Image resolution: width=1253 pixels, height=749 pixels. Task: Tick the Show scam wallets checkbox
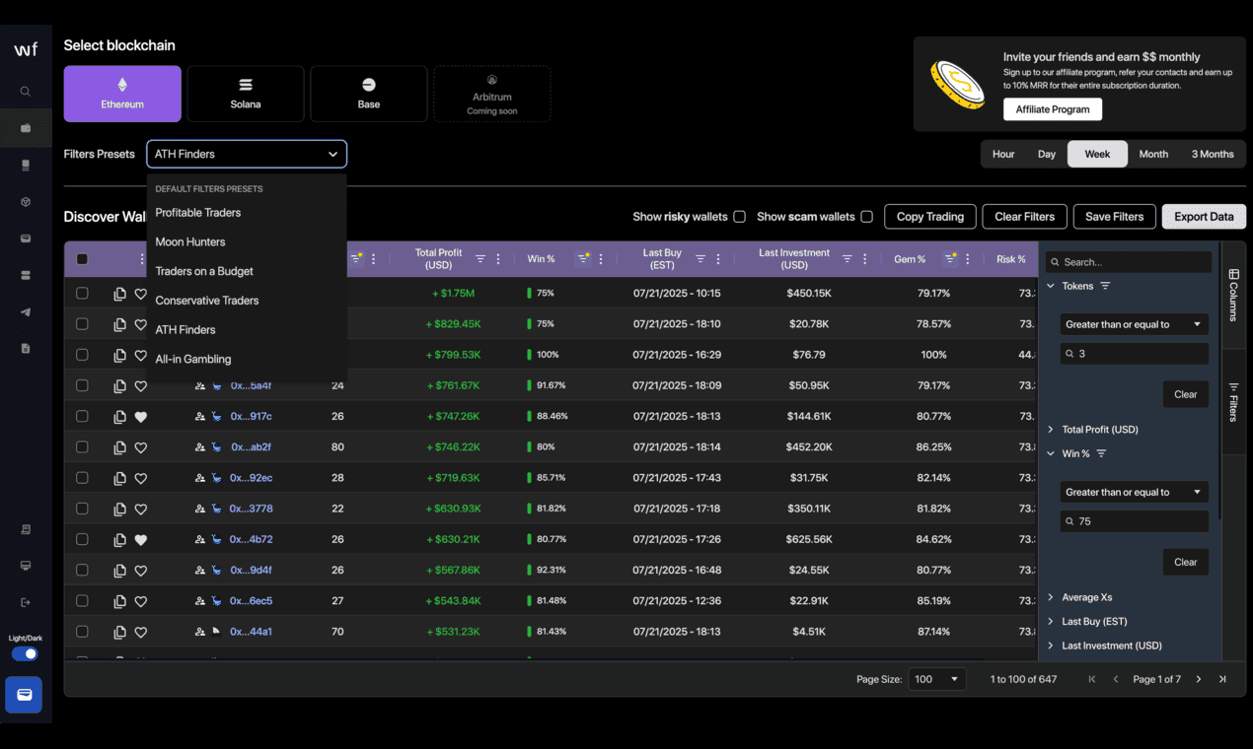pos(866,217)
